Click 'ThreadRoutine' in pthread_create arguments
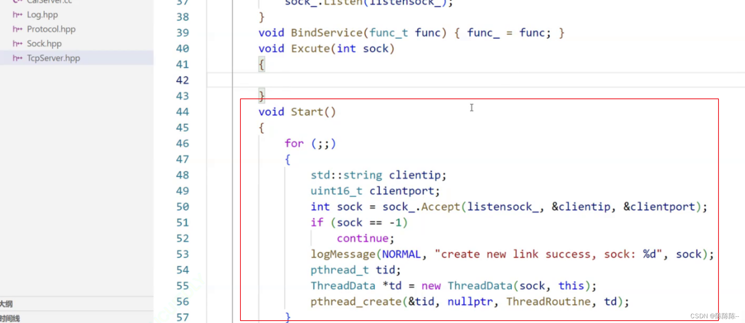745x323 pixels. point(548,302)
